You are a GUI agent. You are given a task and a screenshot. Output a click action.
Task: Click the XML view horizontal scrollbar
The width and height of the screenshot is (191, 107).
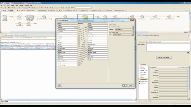[70, 100]
